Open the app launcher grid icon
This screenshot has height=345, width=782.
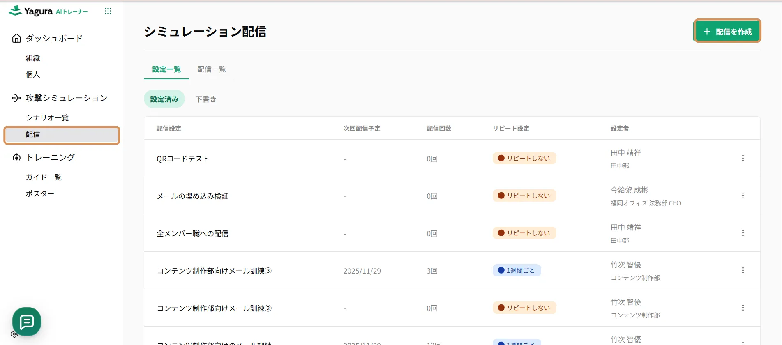click(x=108, y=11)
